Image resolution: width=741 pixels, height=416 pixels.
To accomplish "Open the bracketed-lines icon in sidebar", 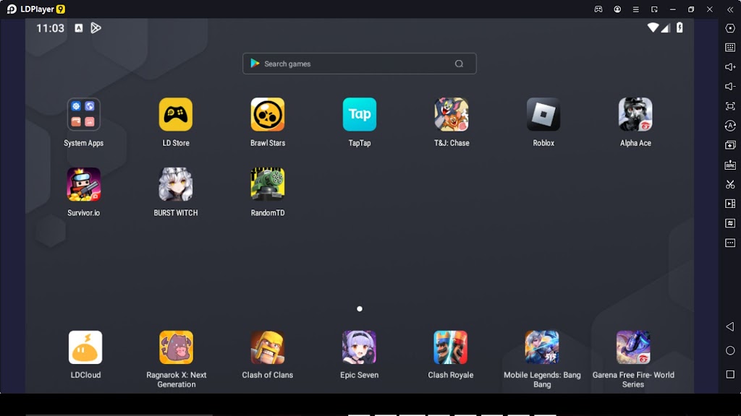I will tap(730, 223).
